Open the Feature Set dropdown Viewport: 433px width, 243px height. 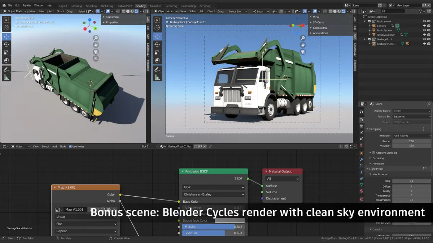(x=412, y=117)
